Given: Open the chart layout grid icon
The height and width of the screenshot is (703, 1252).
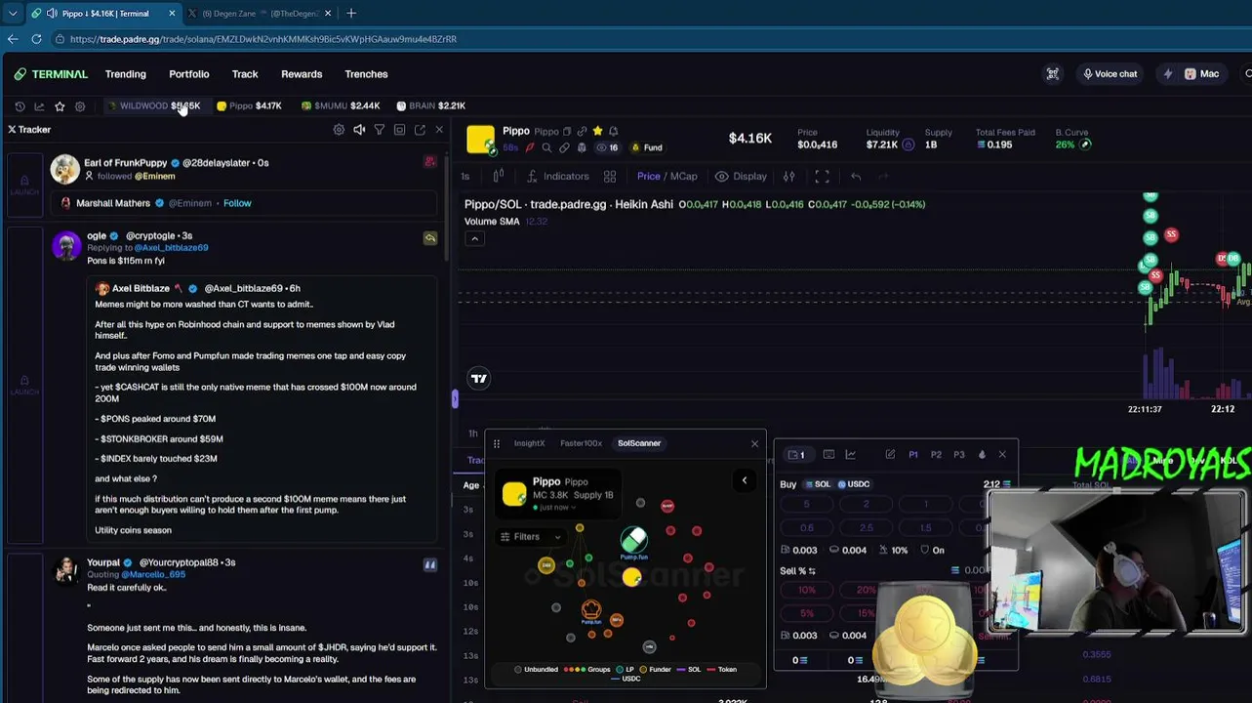Looking at the screenshot, I should tap(610, 177).
